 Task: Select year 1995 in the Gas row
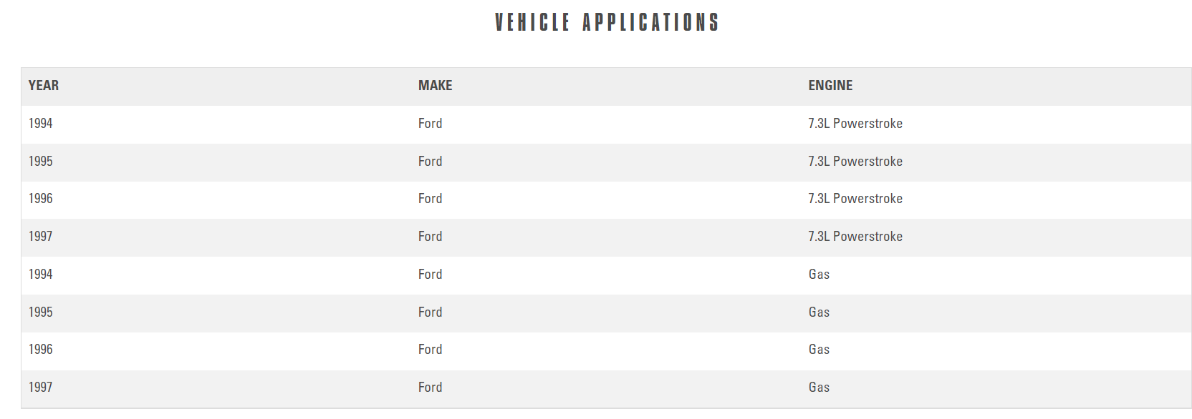(41, 312)
